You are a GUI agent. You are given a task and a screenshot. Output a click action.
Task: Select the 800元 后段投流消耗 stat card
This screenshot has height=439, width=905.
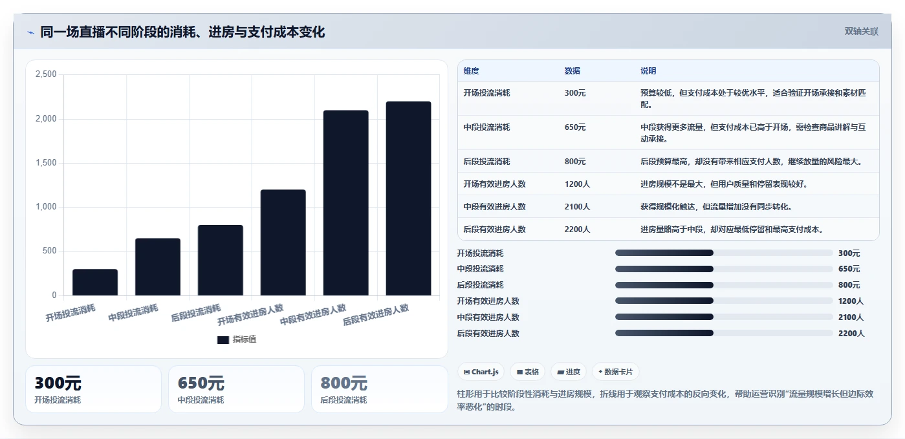[379, 389]
